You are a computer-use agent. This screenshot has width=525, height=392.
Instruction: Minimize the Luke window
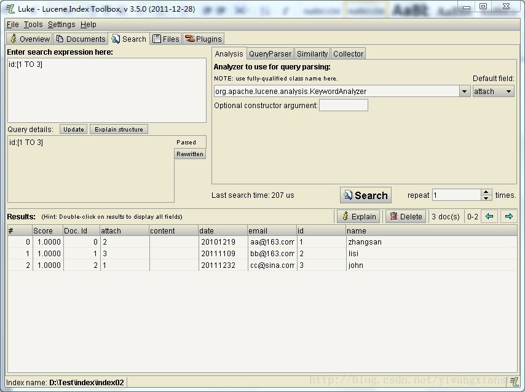467,7
